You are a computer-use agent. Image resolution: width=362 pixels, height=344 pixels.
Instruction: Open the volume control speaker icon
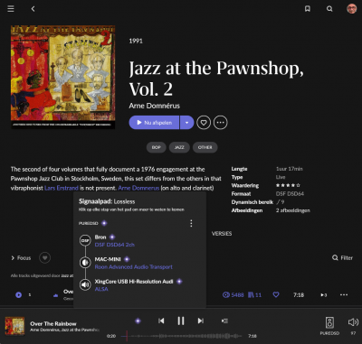[353, 322]
